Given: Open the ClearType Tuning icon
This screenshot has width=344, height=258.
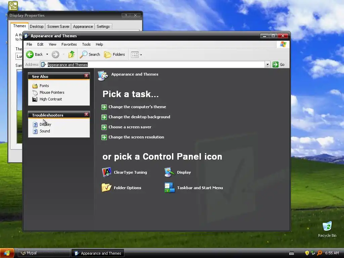Looking at the screenshot, I should 107,172.
